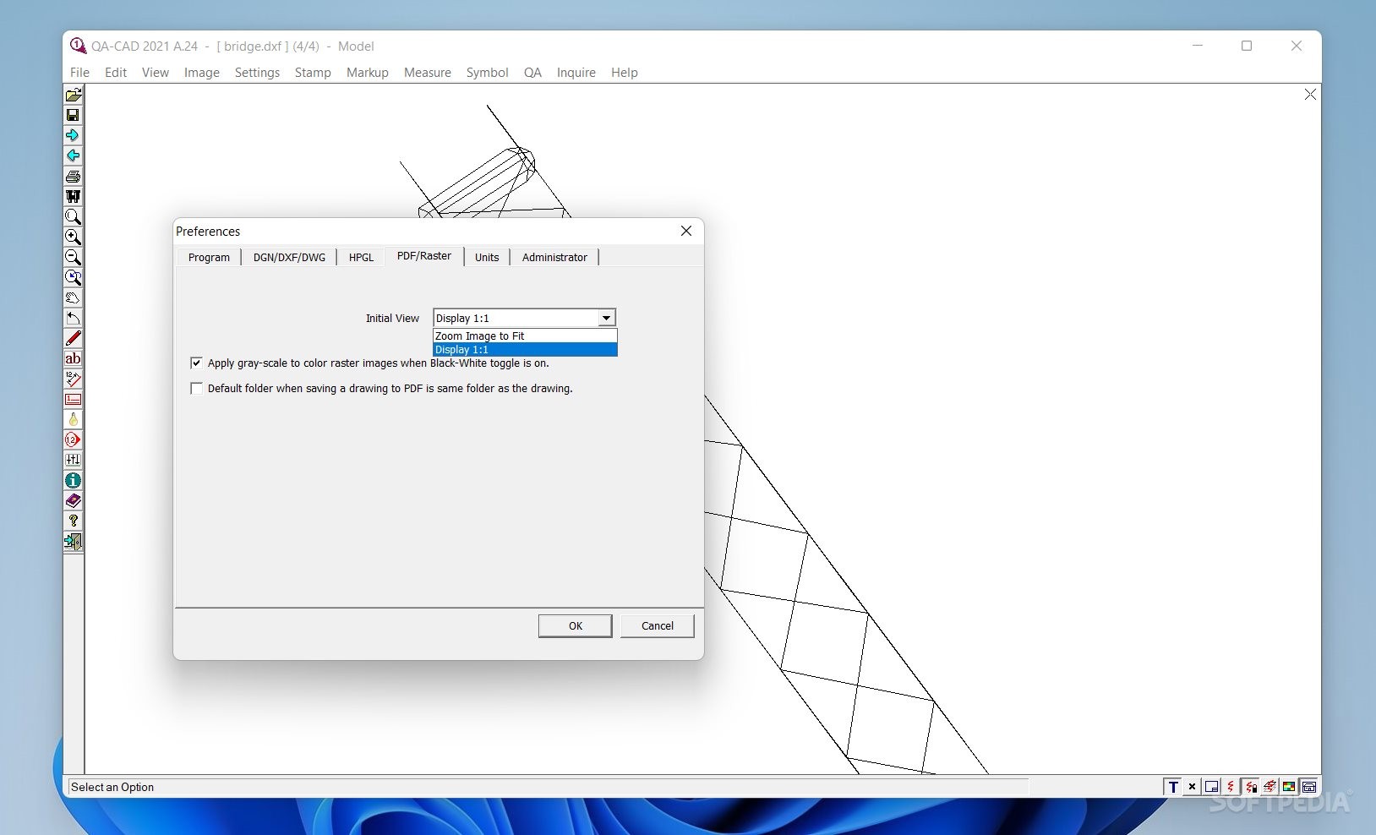Choose 'Zoom Image to Fit' option

pos(525,336)
